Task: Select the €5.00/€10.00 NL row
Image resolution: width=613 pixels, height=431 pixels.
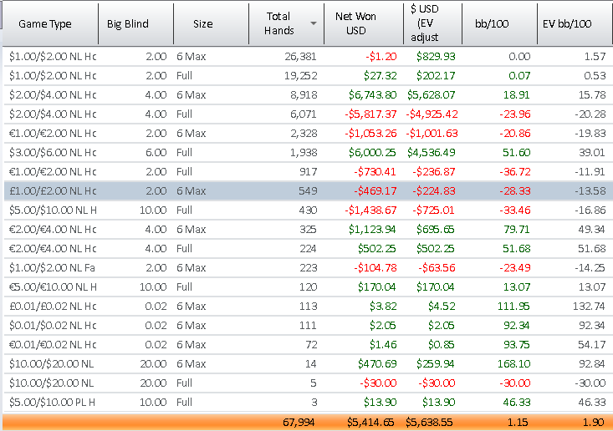Action: pyautogui.click(x=308, y=287)
